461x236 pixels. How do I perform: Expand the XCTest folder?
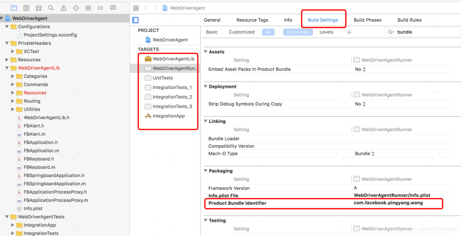coord(13,51)
